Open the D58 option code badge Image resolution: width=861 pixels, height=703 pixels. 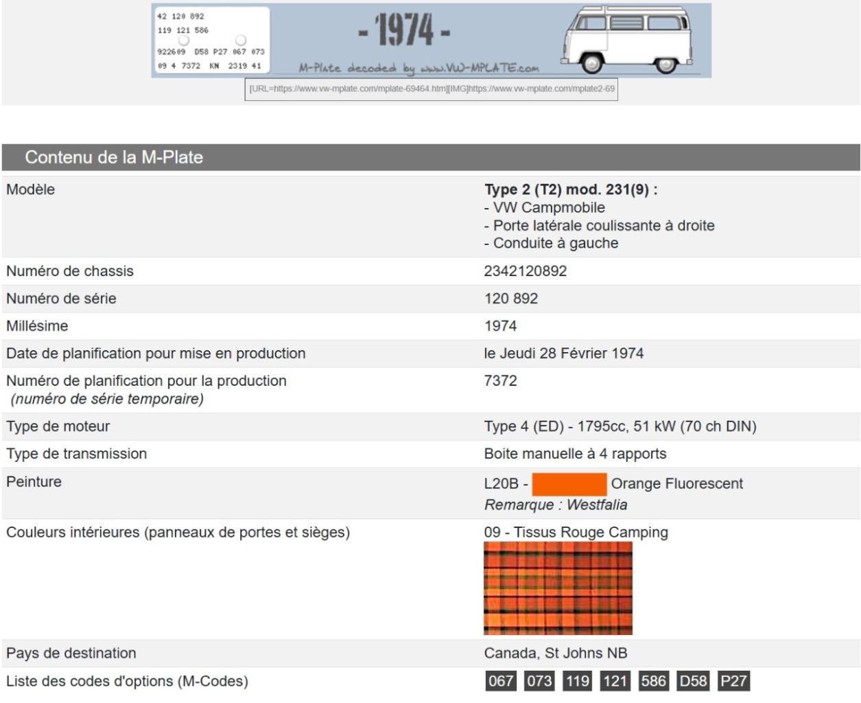(693, 681)
